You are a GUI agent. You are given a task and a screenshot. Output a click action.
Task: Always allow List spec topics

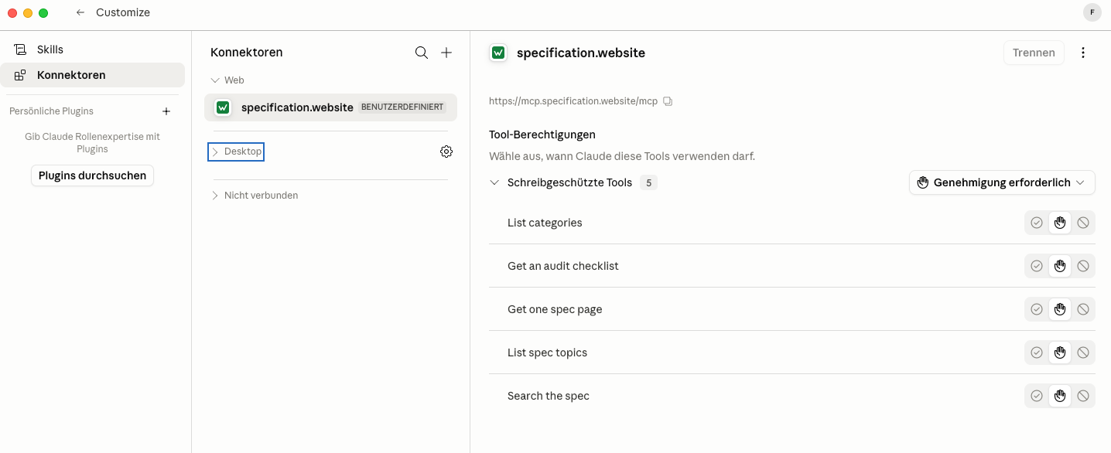(1037, 353)
